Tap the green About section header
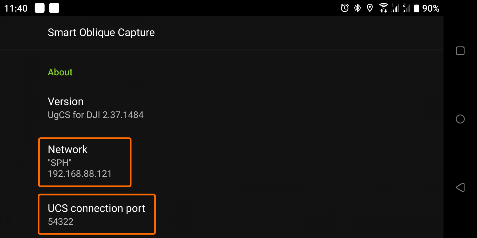Screen dimensions: 477x238 (60, 72)
